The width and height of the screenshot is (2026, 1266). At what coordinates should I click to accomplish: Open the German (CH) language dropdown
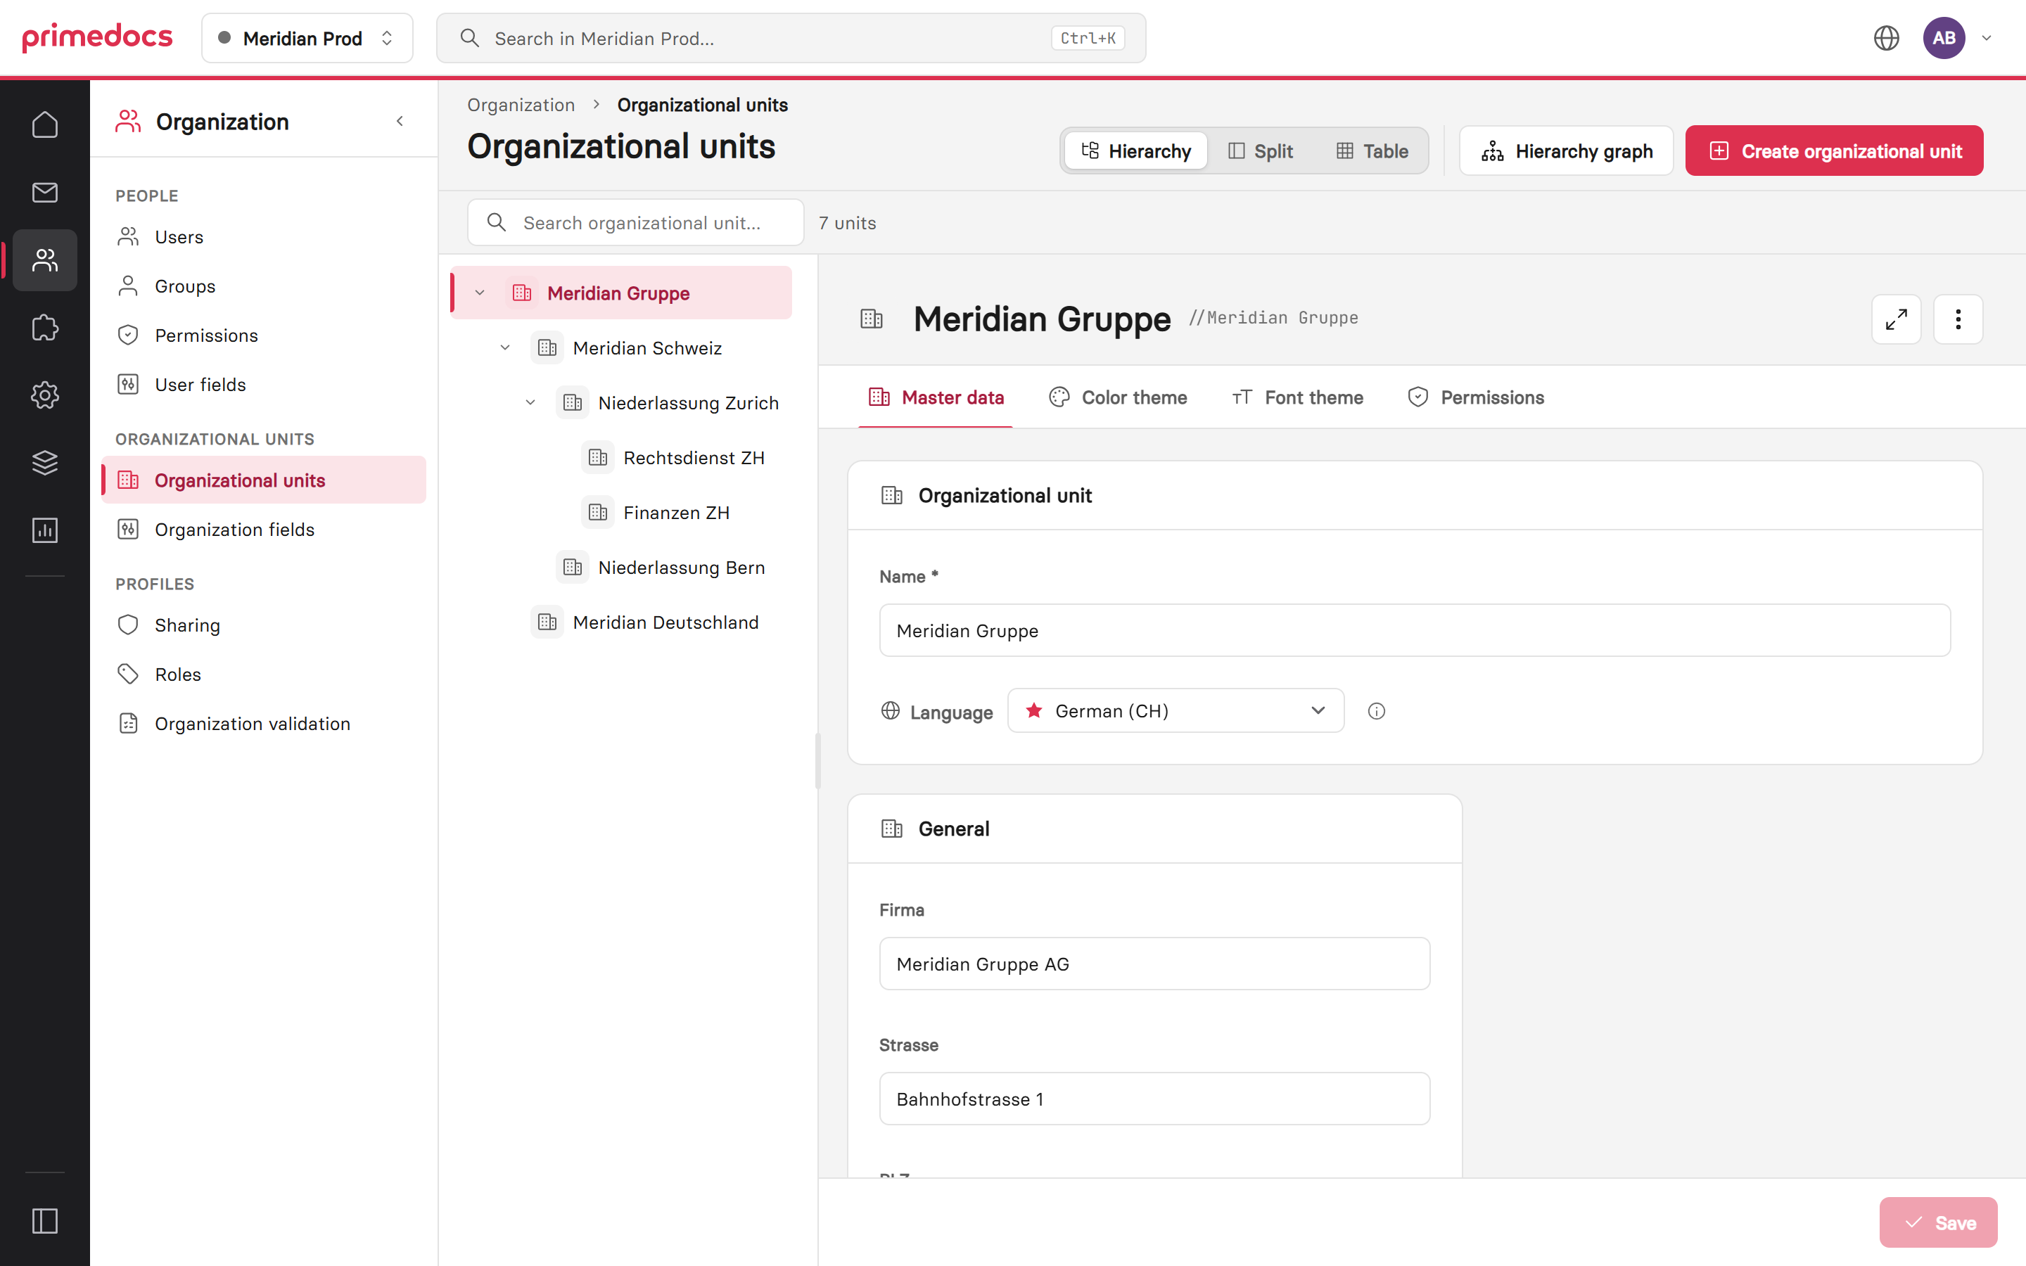pyautogui.click(x=1176, y=711)
